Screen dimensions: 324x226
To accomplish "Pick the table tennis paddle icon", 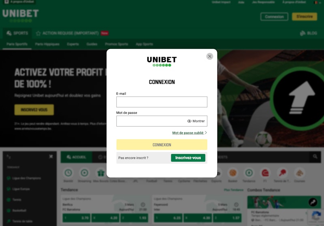I will [282, 173].
